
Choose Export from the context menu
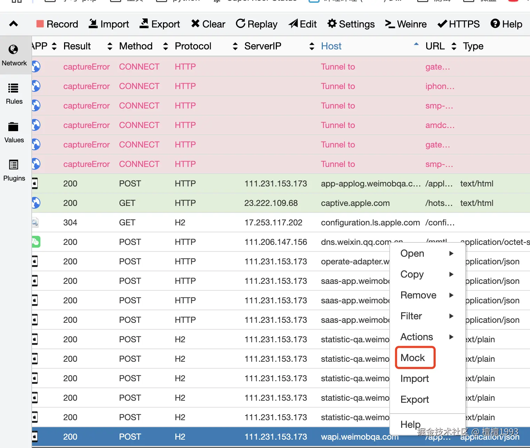[427, 399]
